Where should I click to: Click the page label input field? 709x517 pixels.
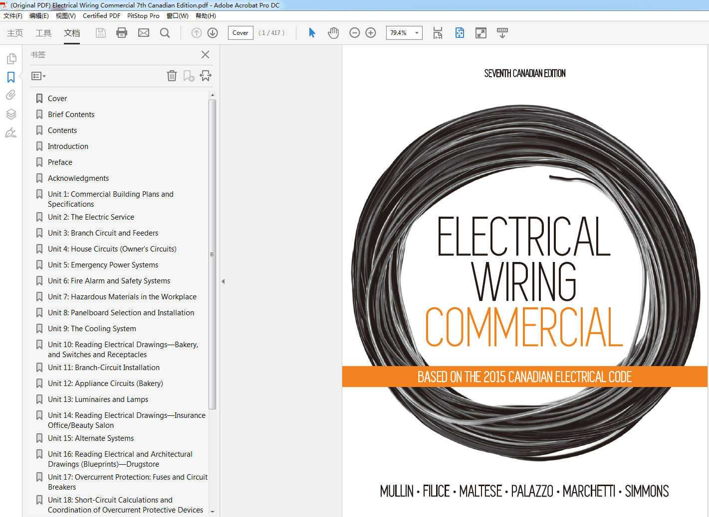pyautogui.click(x=240, y=33)
